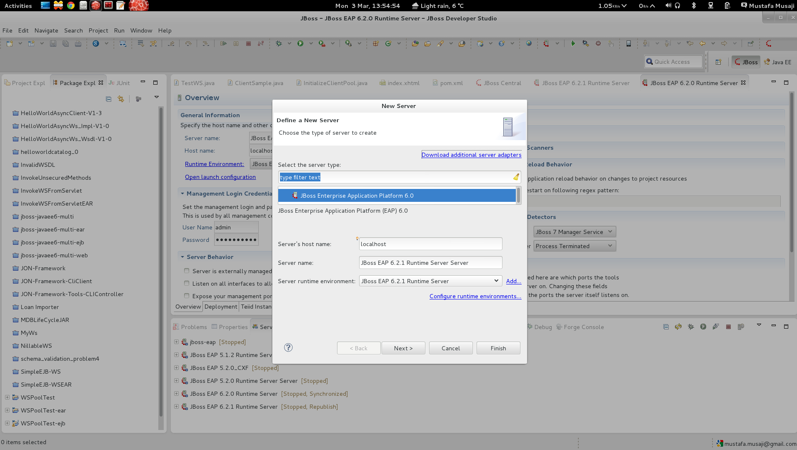The width and height of the screenshot is (797, 450).
Task: Open Server runtime environment combo box
Action: [430, 281]
